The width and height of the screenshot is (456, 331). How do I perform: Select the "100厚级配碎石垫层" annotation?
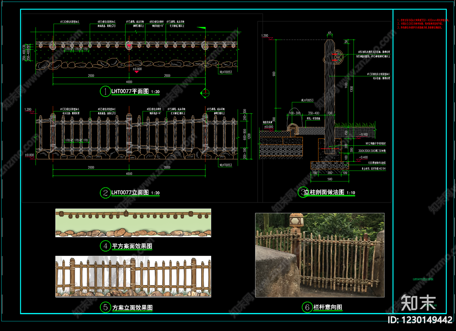coord(377,163)
